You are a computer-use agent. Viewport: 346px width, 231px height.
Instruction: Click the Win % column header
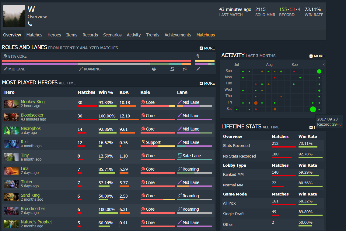pos(106,92)
